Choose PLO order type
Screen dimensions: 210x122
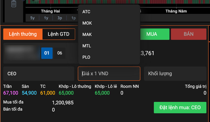point(86,57)
